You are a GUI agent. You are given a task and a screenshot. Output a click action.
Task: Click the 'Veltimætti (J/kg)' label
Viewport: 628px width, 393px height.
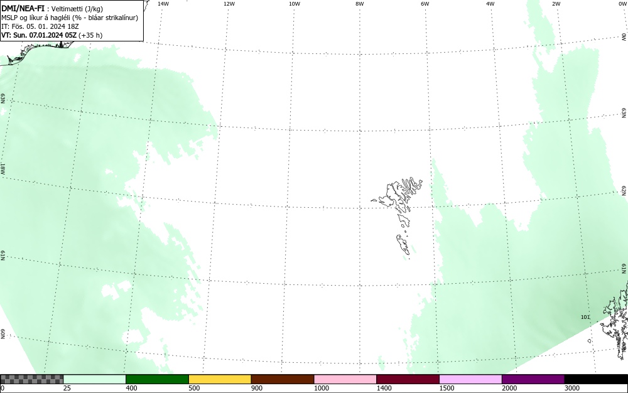tap(77, 9)
